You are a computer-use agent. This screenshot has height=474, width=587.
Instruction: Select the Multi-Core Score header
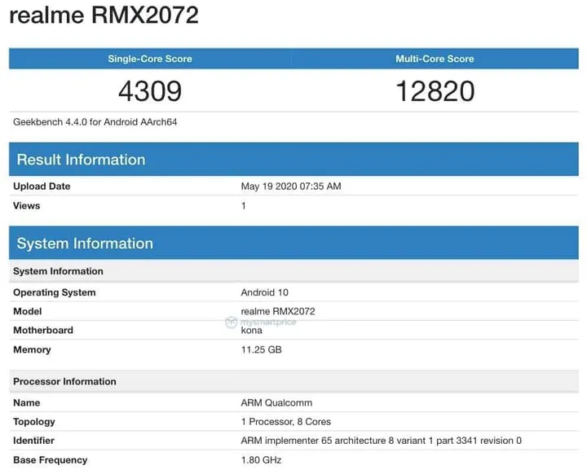pyautogui.click(x=435, y=59)
